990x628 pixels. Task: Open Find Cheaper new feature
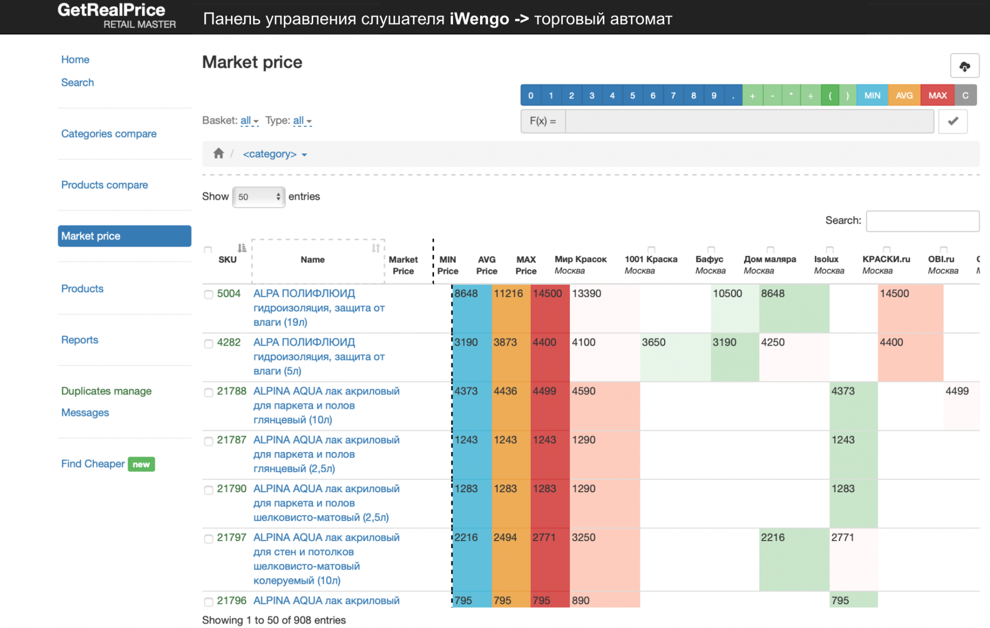click(108, 464)
